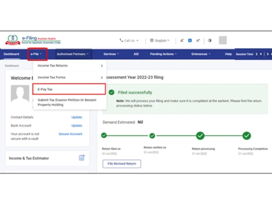Expand Income Tax Returns submenu arrow

point(102,66)
